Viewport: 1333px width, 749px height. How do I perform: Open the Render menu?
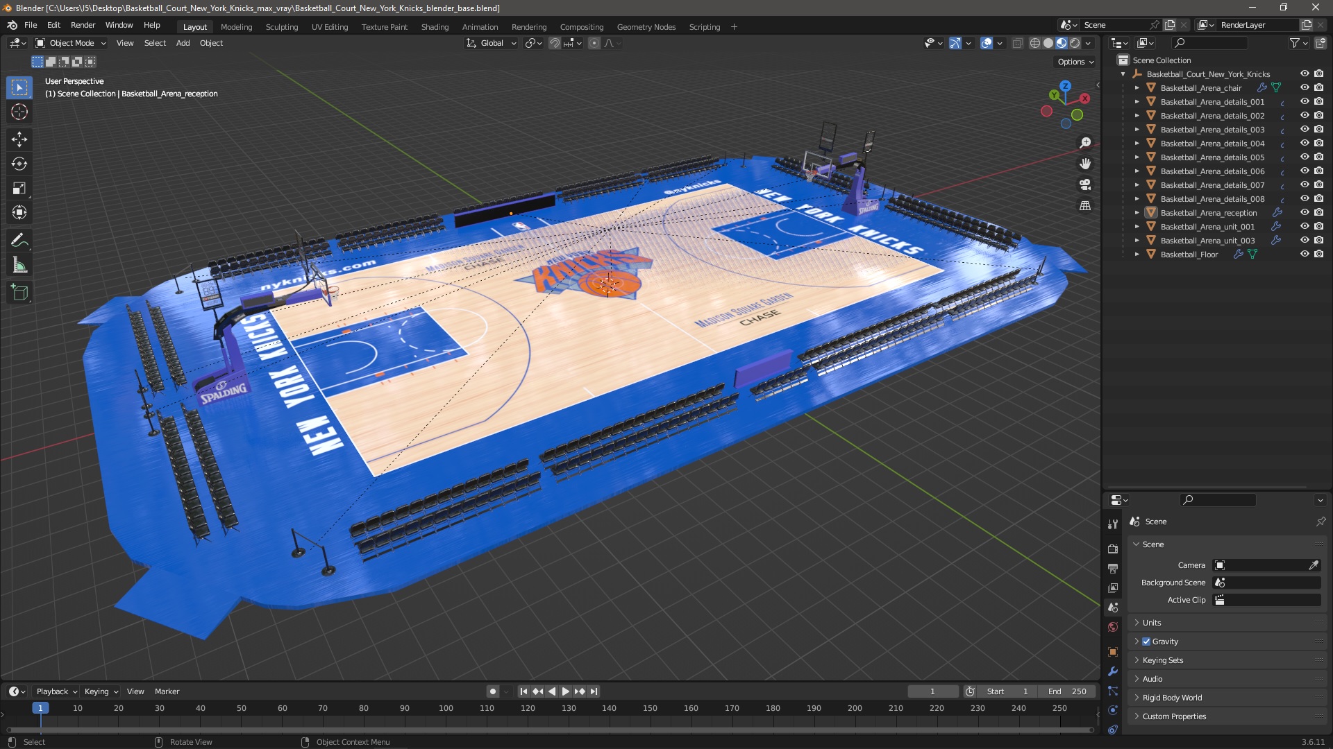pyautogui.click(x=83, y=25)
